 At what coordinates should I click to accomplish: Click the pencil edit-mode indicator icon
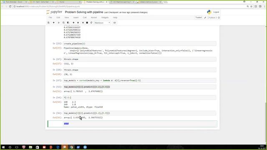click(x=205, y=17)
